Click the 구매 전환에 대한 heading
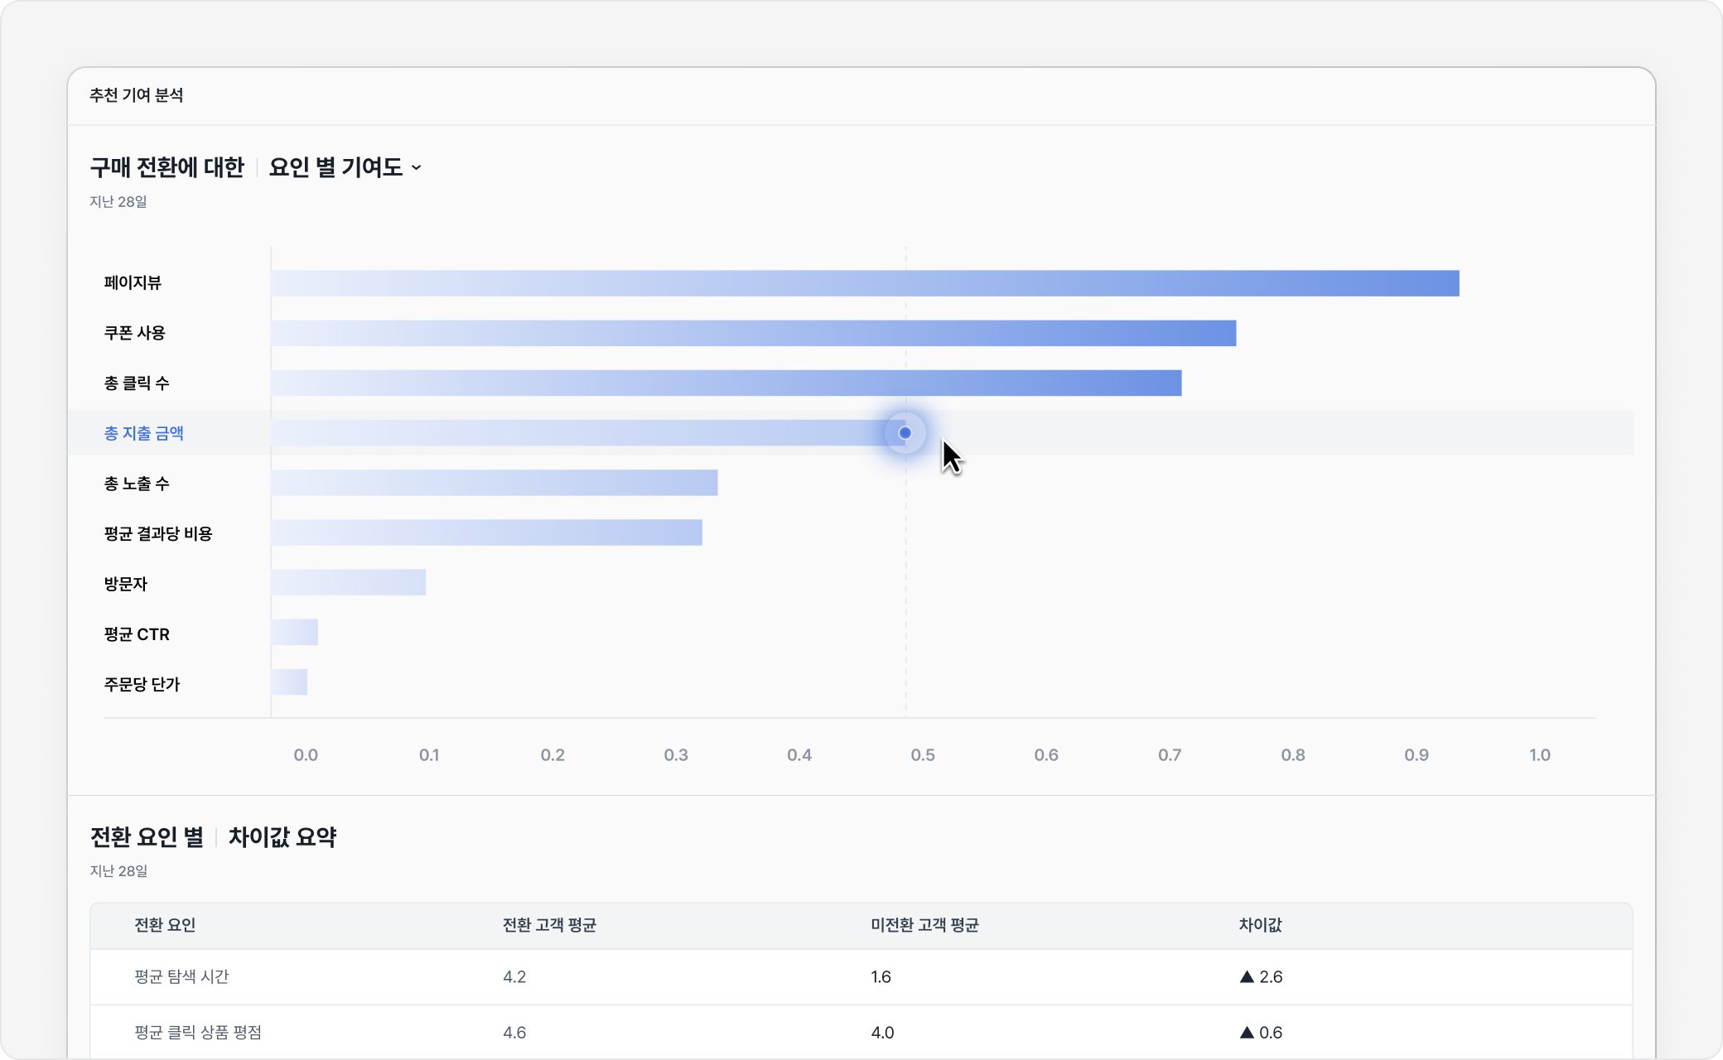Image resolution: width=1723 pixels, height=1060 pixels. tap(167, 167)
